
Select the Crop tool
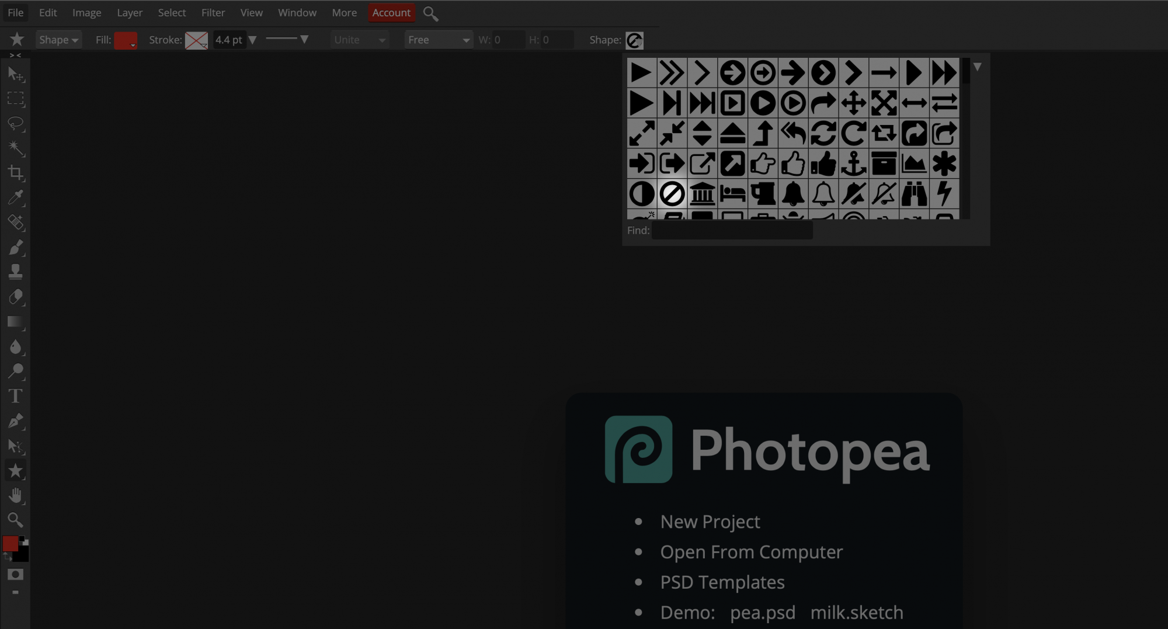pyautogui.click(x=16, y=173)
